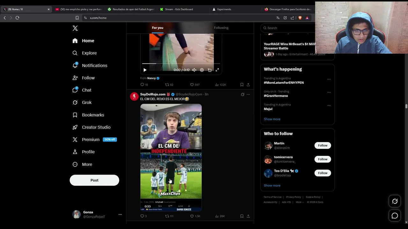Show more trends under What's happening

[x=272, y=119]
